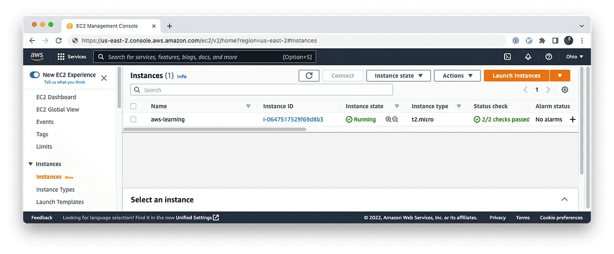Open EC2 Dashboard in sidebar
This screenshot has width=614, height=254.
pyautogui.click(x=56, y=97)
